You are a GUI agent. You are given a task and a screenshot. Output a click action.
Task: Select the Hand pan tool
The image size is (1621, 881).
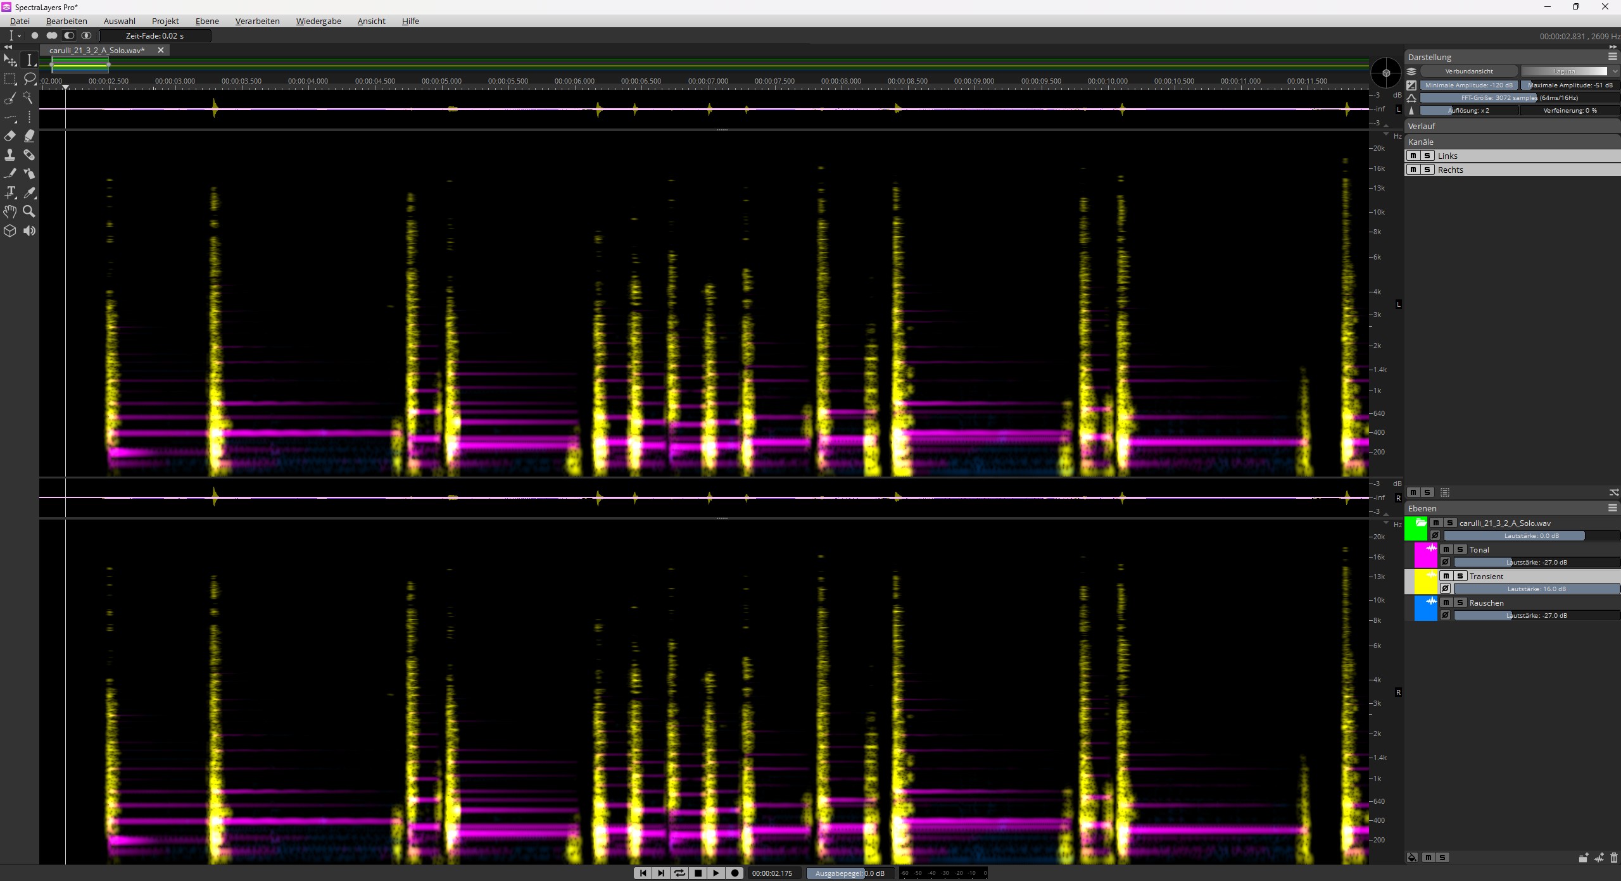pos(10,211)
